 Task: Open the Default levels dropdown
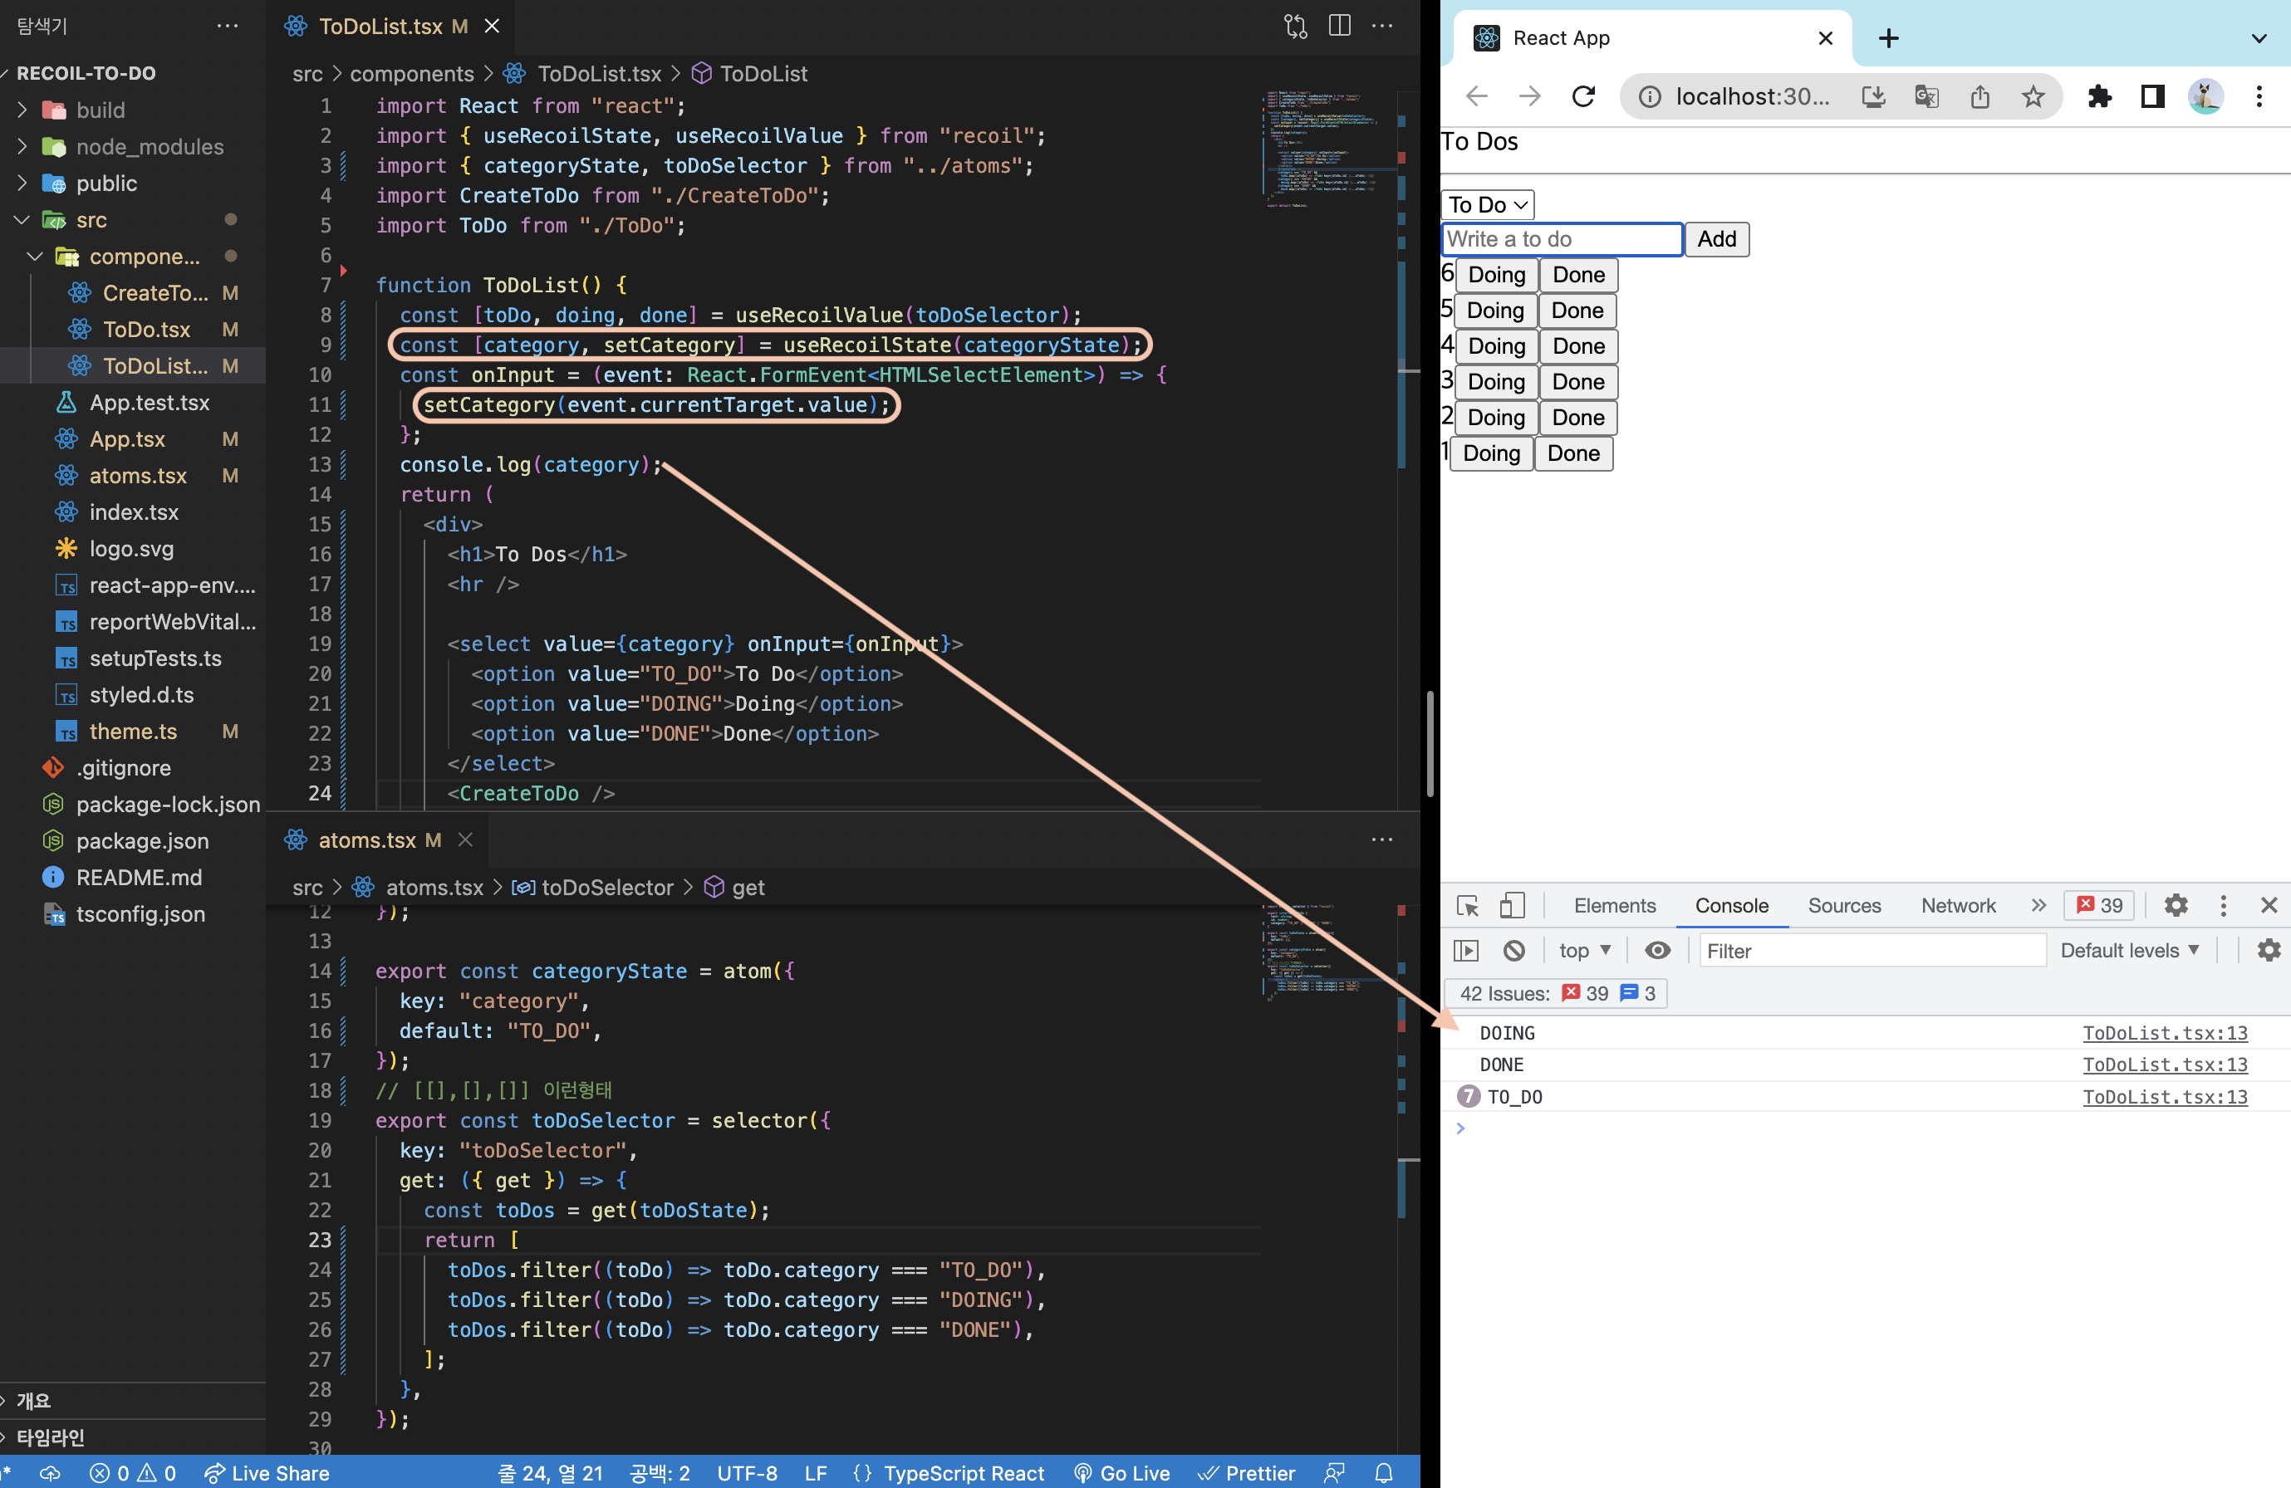tap(2129, 951)
